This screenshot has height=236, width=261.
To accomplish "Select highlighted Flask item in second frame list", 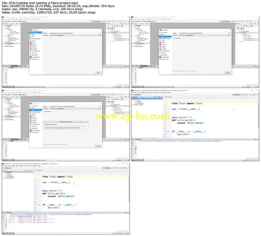I will tap(165, 37).
